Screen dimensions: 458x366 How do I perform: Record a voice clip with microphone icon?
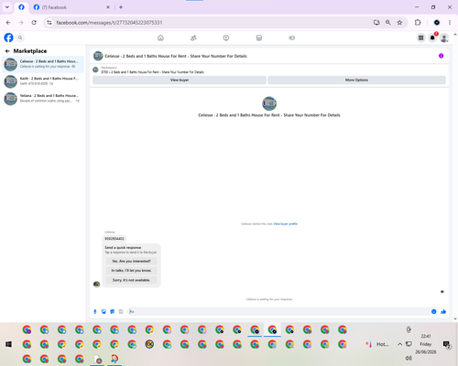(x=95, y=311)
